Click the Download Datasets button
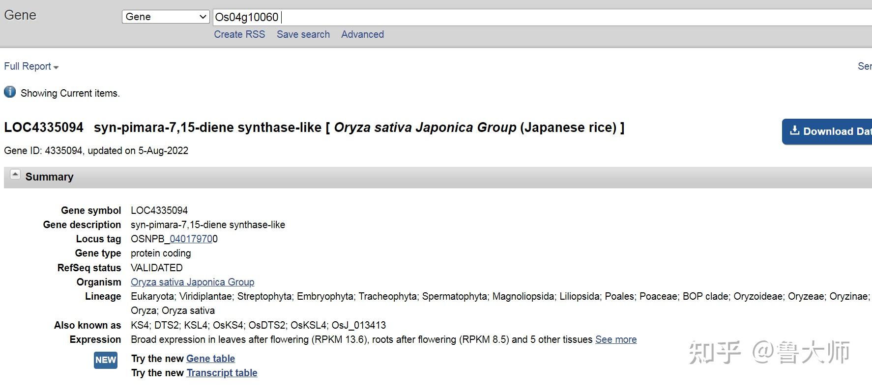Viewport: 872px width, 387px height. (x=828, y=131)
